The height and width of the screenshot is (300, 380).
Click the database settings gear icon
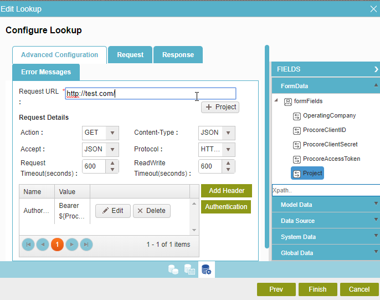point(207,270)
